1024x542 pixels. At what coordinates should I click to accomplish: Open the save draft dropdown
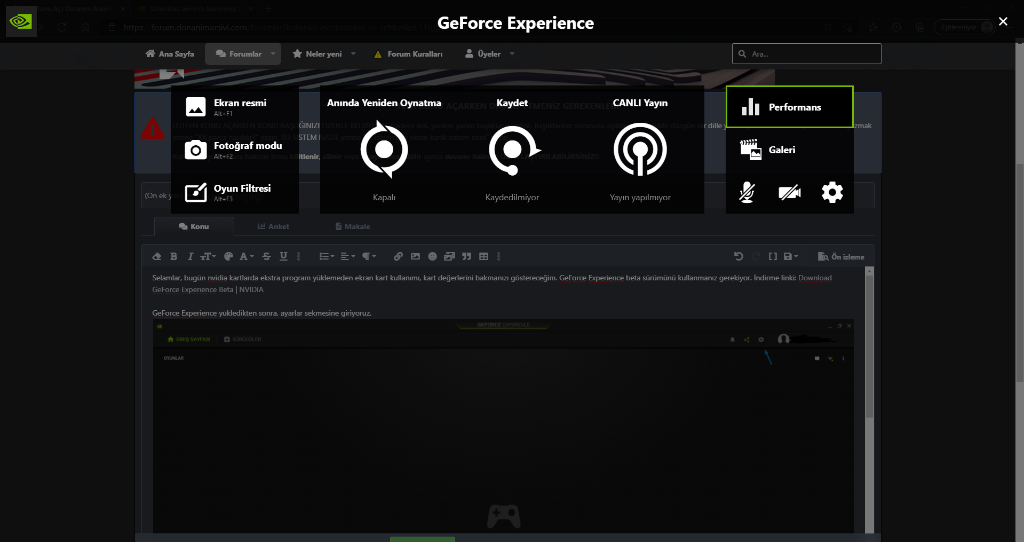click(790, 256)
